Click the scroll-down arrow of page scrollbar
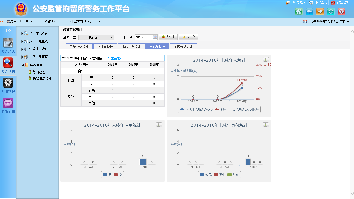 [x=352, y=194]
